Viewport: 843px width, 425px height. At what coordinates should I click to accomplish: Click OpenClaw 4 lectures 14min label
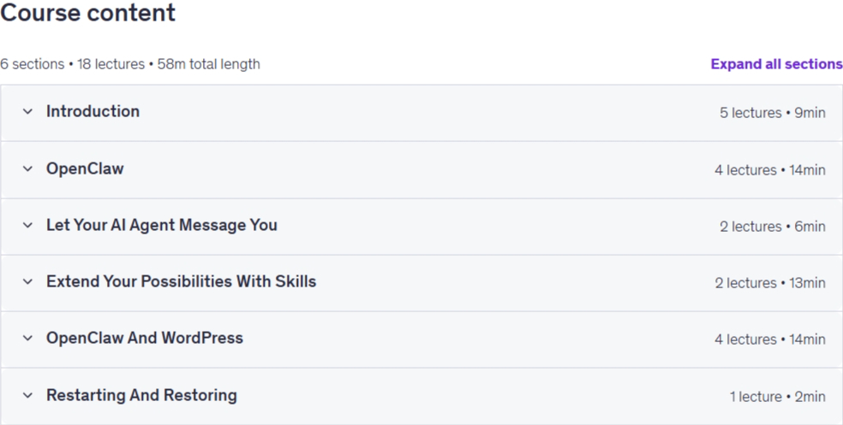tap(770, 170)
